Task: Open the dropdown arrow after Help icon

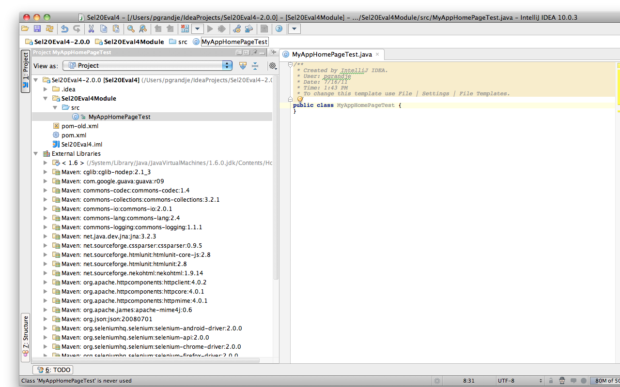Action: [x=294, y=29]
